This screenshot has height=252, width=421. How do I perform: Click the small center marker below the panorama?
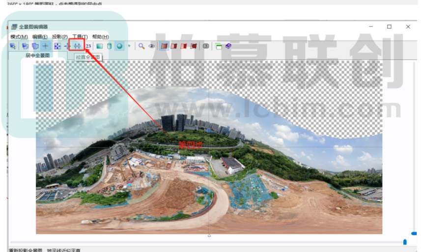pyautogui.click(x=209, y=235)
